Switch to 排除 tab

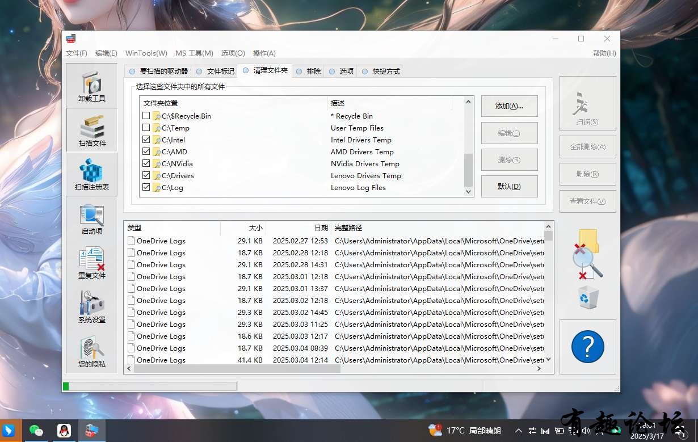[x=308, y=71]
